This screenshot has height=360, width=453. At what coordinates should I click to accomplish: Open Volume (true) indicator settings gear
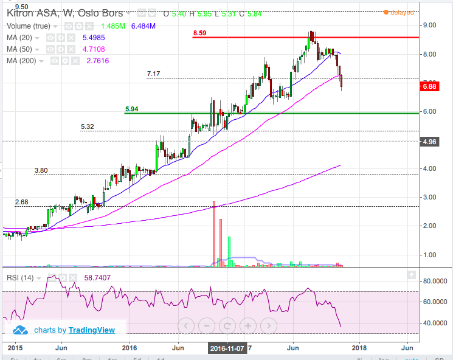(x=79, y=26)
